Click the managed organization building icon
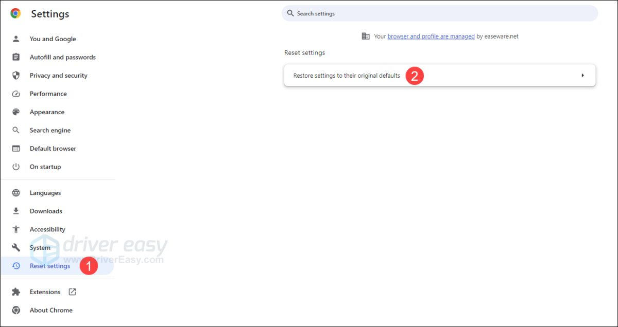618x327 pixels. coord(366,37)
